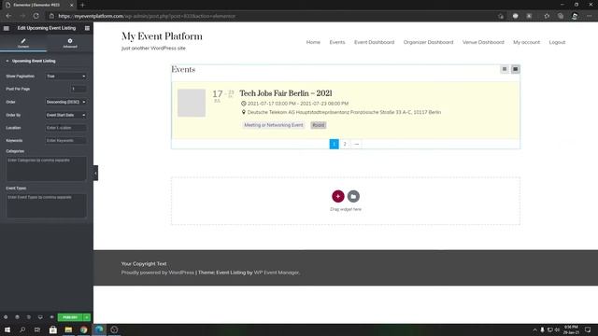This screenshot has width=598, height=336.
Task: Click the event date and time text
Action: coord(298,104)
